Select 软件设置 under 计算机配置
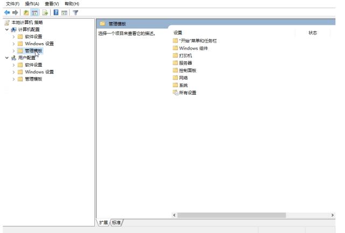 point(33,37)
